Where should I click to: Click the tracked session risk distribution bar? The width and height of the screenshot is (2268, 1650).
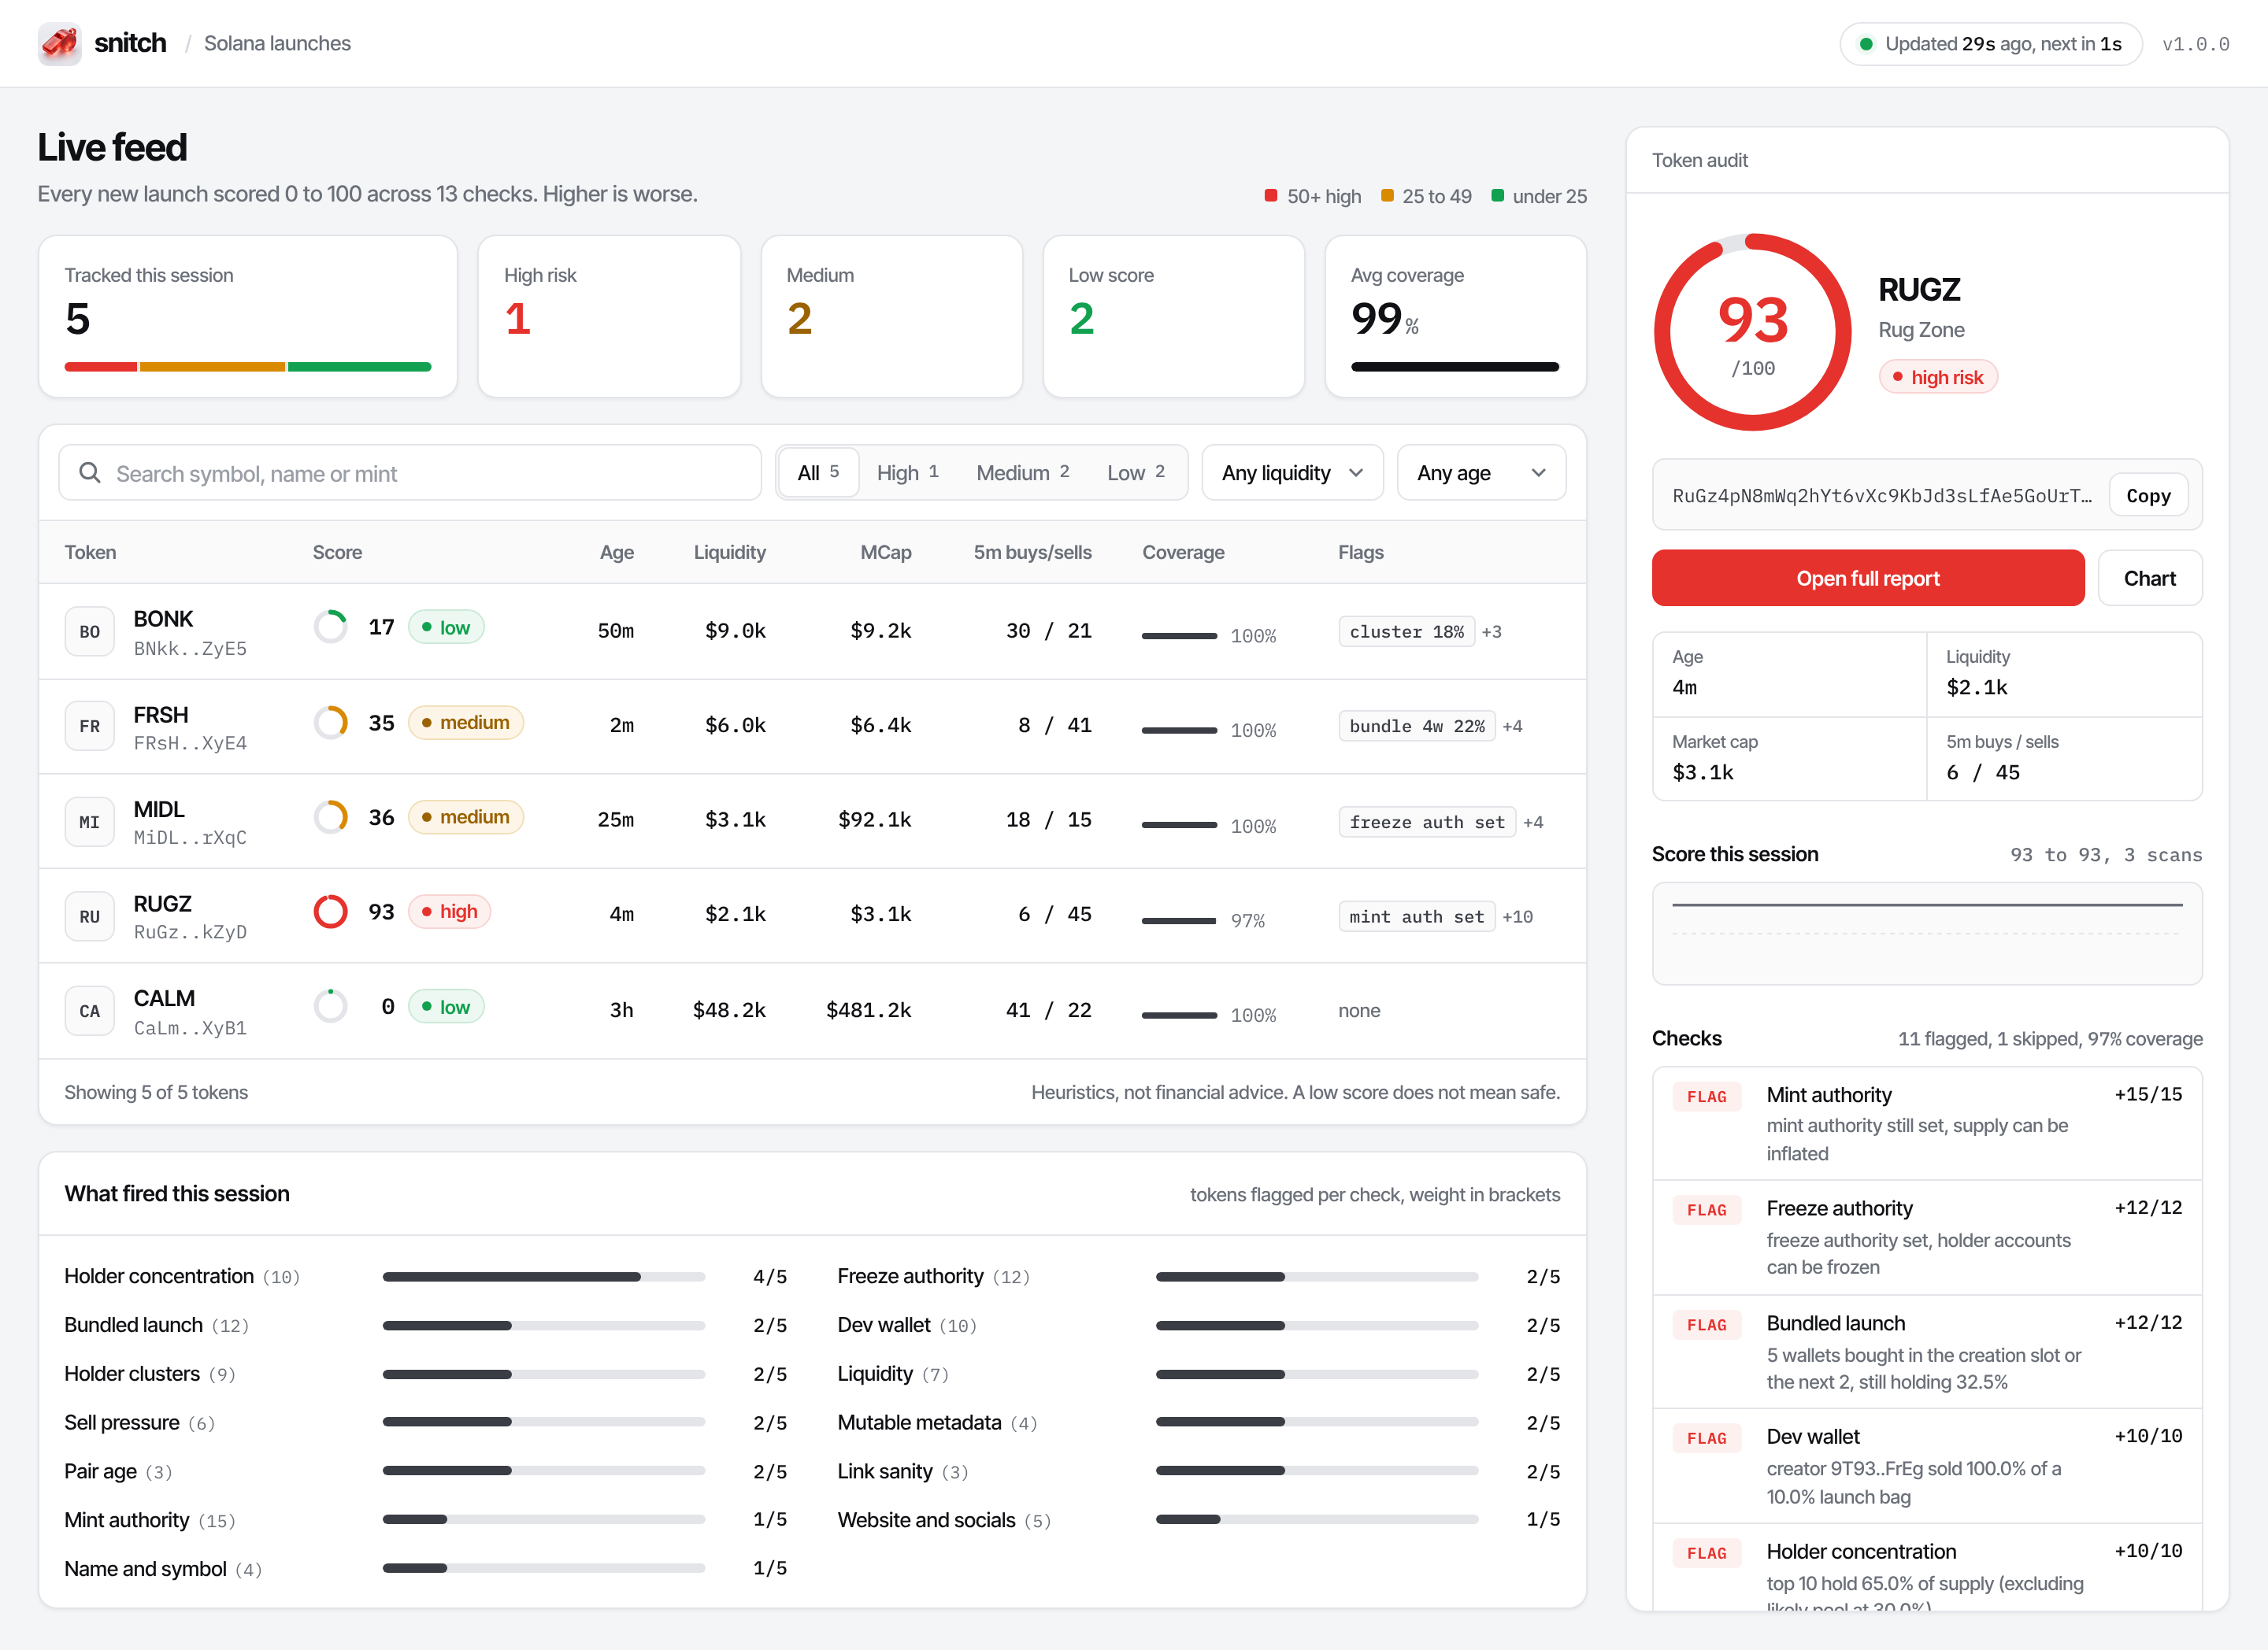[x=248, y=367]
